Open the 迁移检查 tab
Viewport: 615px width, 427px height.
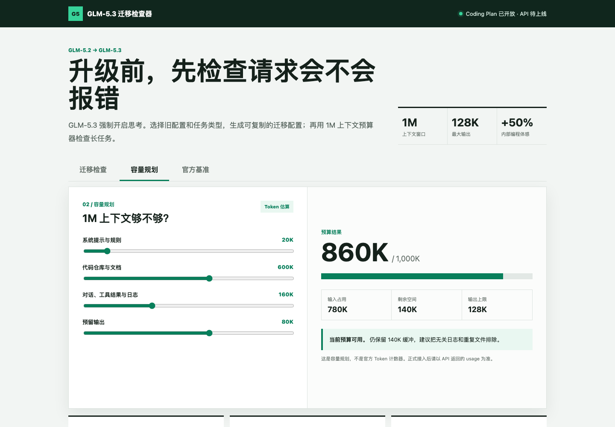93,170
